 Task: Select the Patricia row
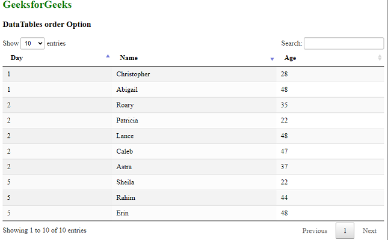point(127,121)
